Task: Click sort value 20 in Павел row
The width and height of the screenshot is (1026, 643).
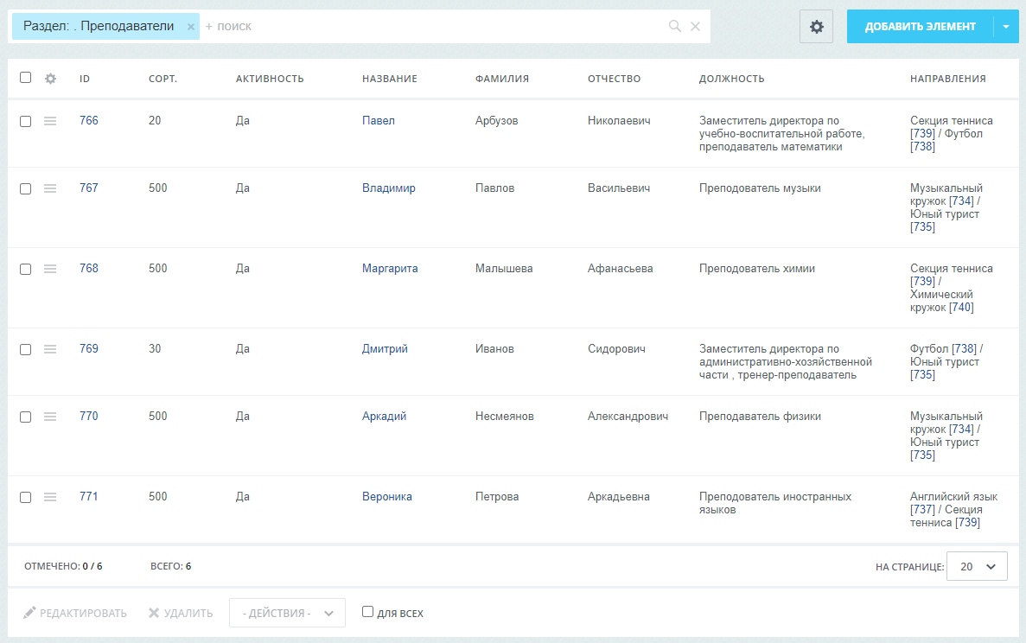Action: click(155, 120)
